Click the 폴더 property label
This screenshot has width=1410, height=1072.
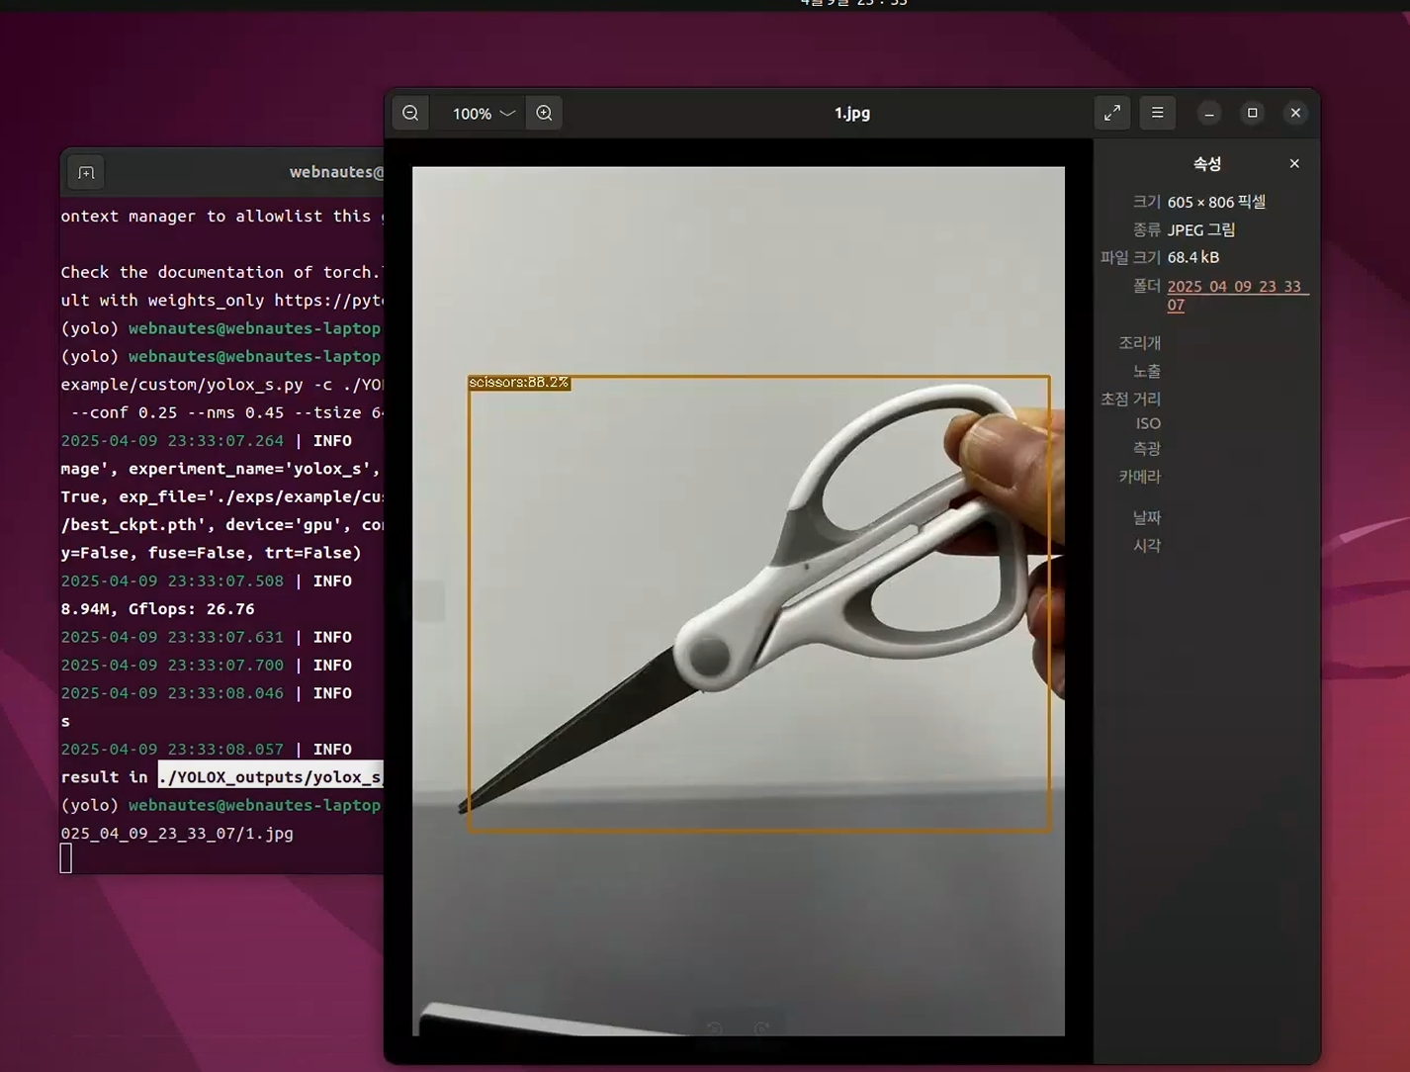(1147, 286)
